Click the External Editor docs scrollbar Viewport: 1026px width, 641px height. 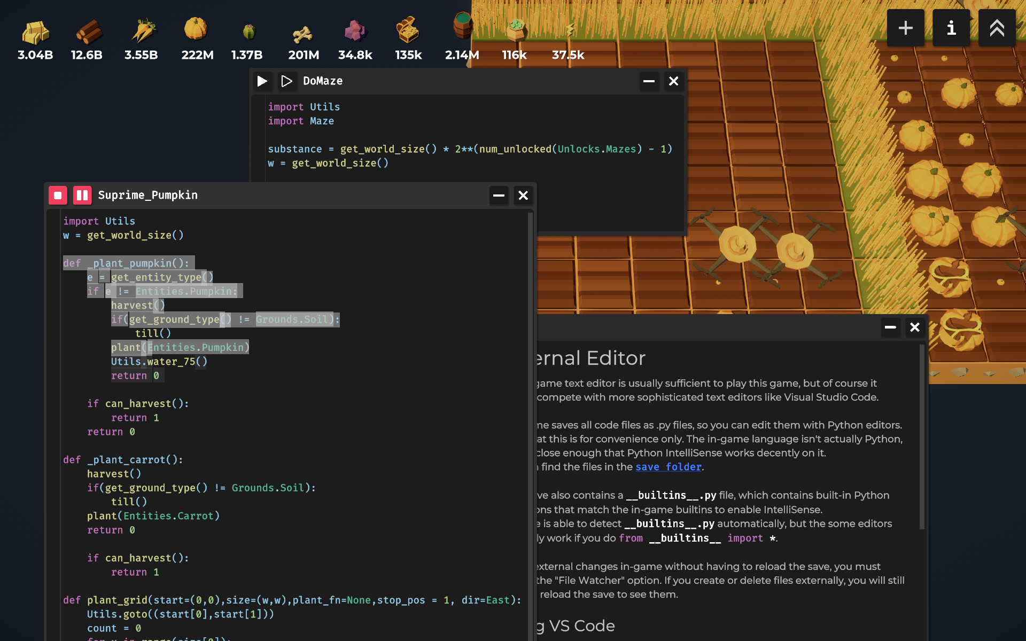point(922,436)
